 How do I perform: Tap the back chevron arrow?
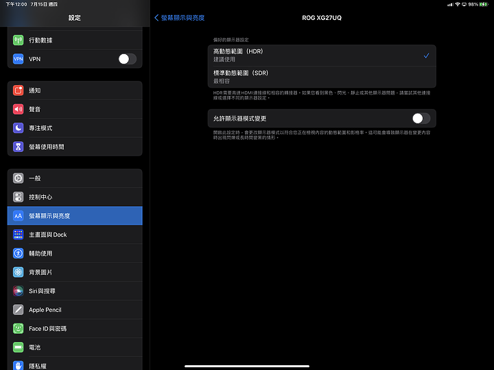click(156, 18)
